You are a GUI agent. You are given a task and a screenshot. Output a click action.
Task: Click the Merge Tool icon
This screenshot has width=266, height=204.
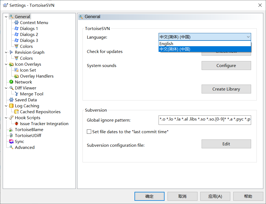point(17,94)
